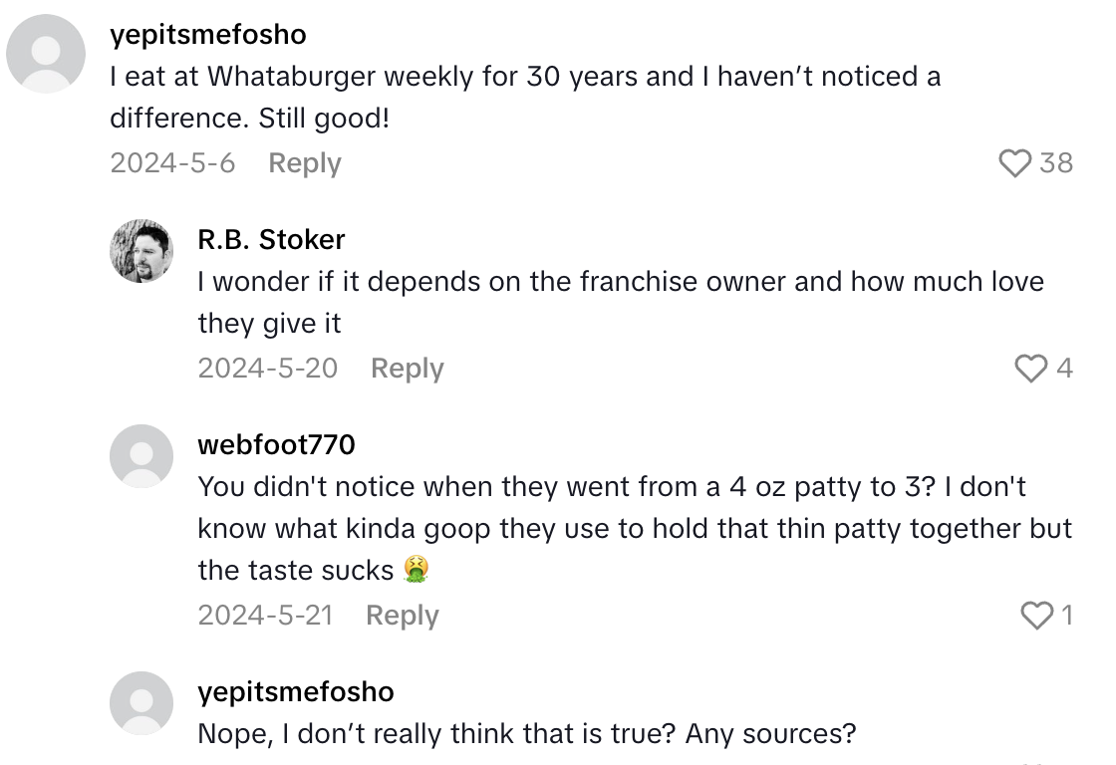The image size is (1116, 765).
Task: Reply to webfoot770's comment
Action: click(x=402, y=615)
